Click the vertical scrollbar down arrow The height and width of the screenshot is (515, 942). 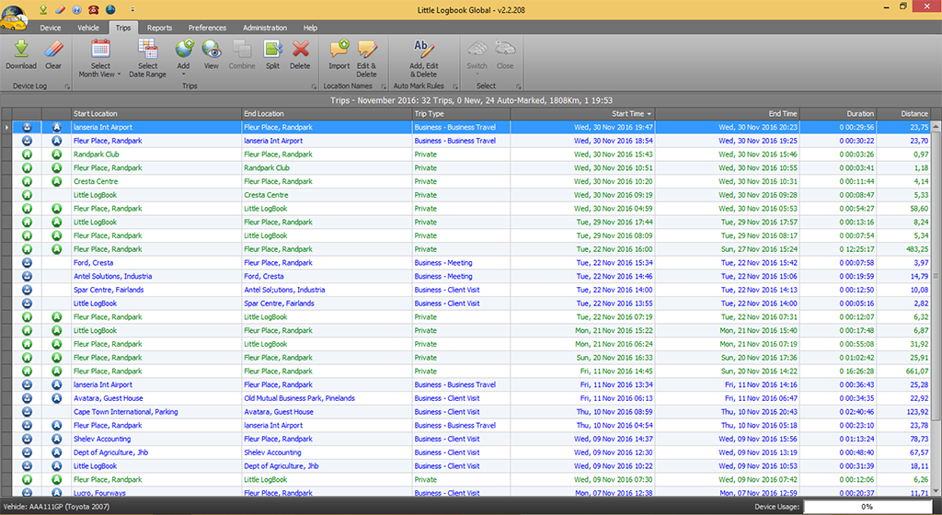[936, 492]
